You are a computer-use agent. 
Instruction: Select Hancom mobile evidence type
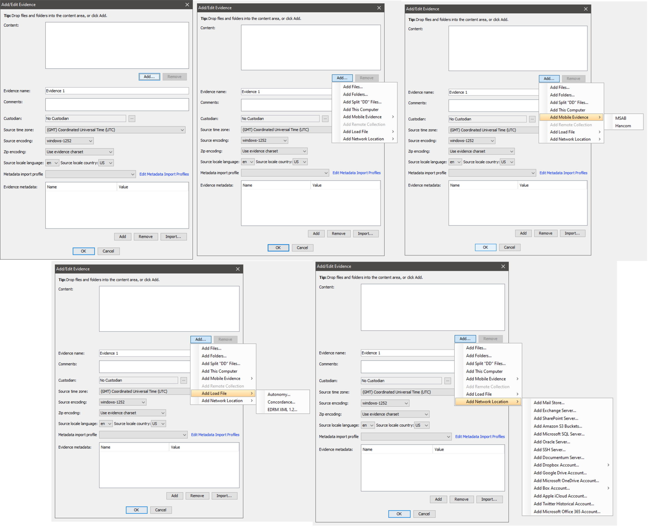[x=622, y=126]
